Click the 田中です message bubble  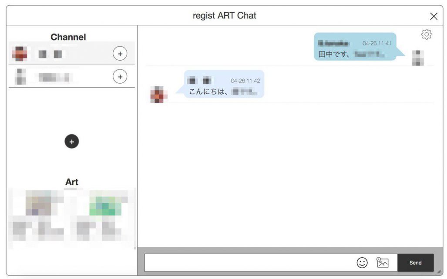pos(354,47)
